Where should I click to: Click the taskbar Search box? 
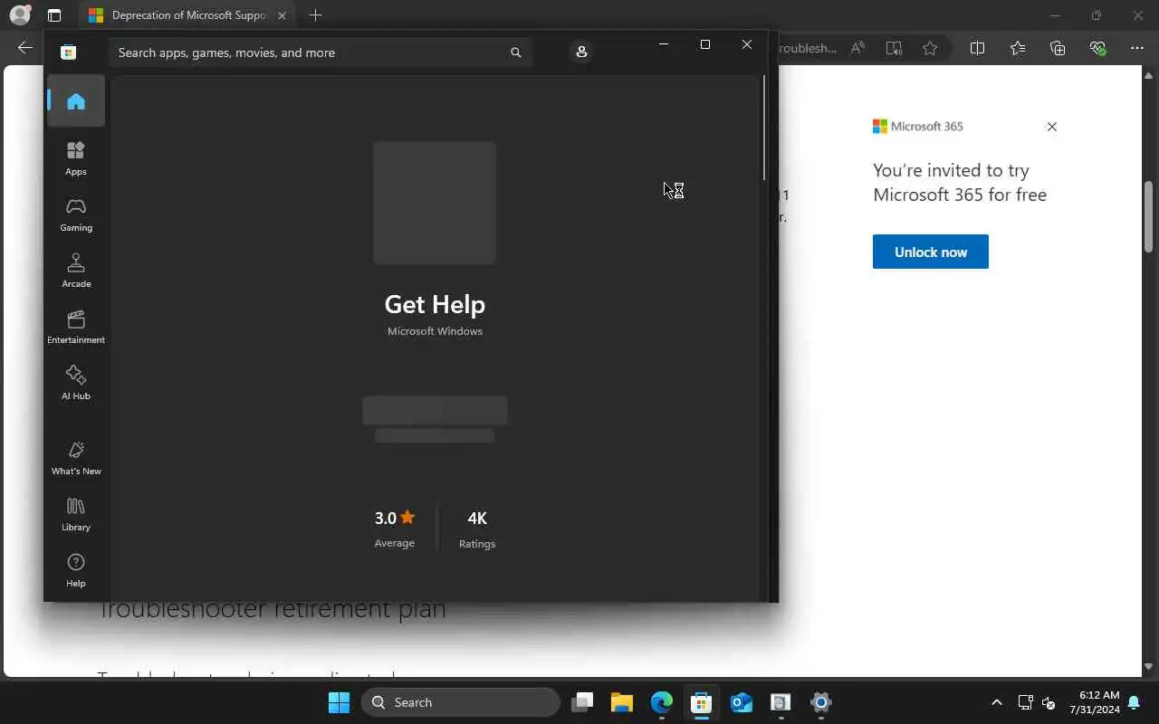[460, 702]
